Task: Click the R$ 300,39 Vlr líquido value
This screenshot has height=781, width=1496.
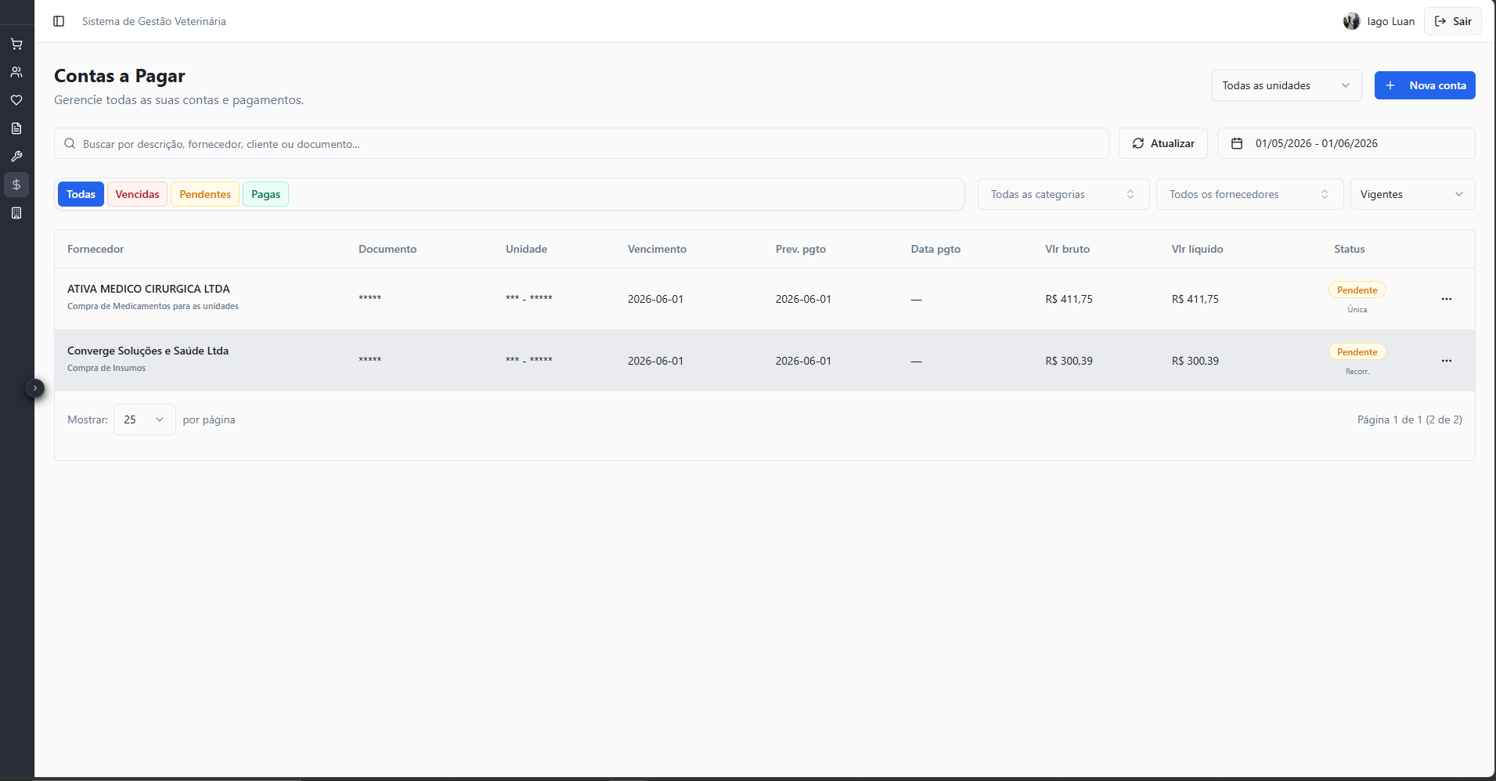Action: [1195, 361]
